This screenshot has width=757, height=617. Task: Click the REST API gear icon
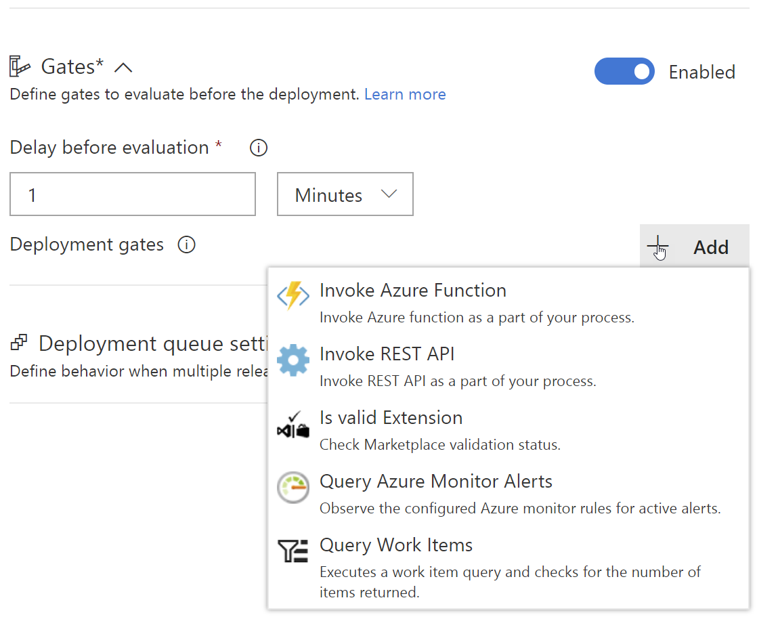pyautogui.click(x=293, y=360)
